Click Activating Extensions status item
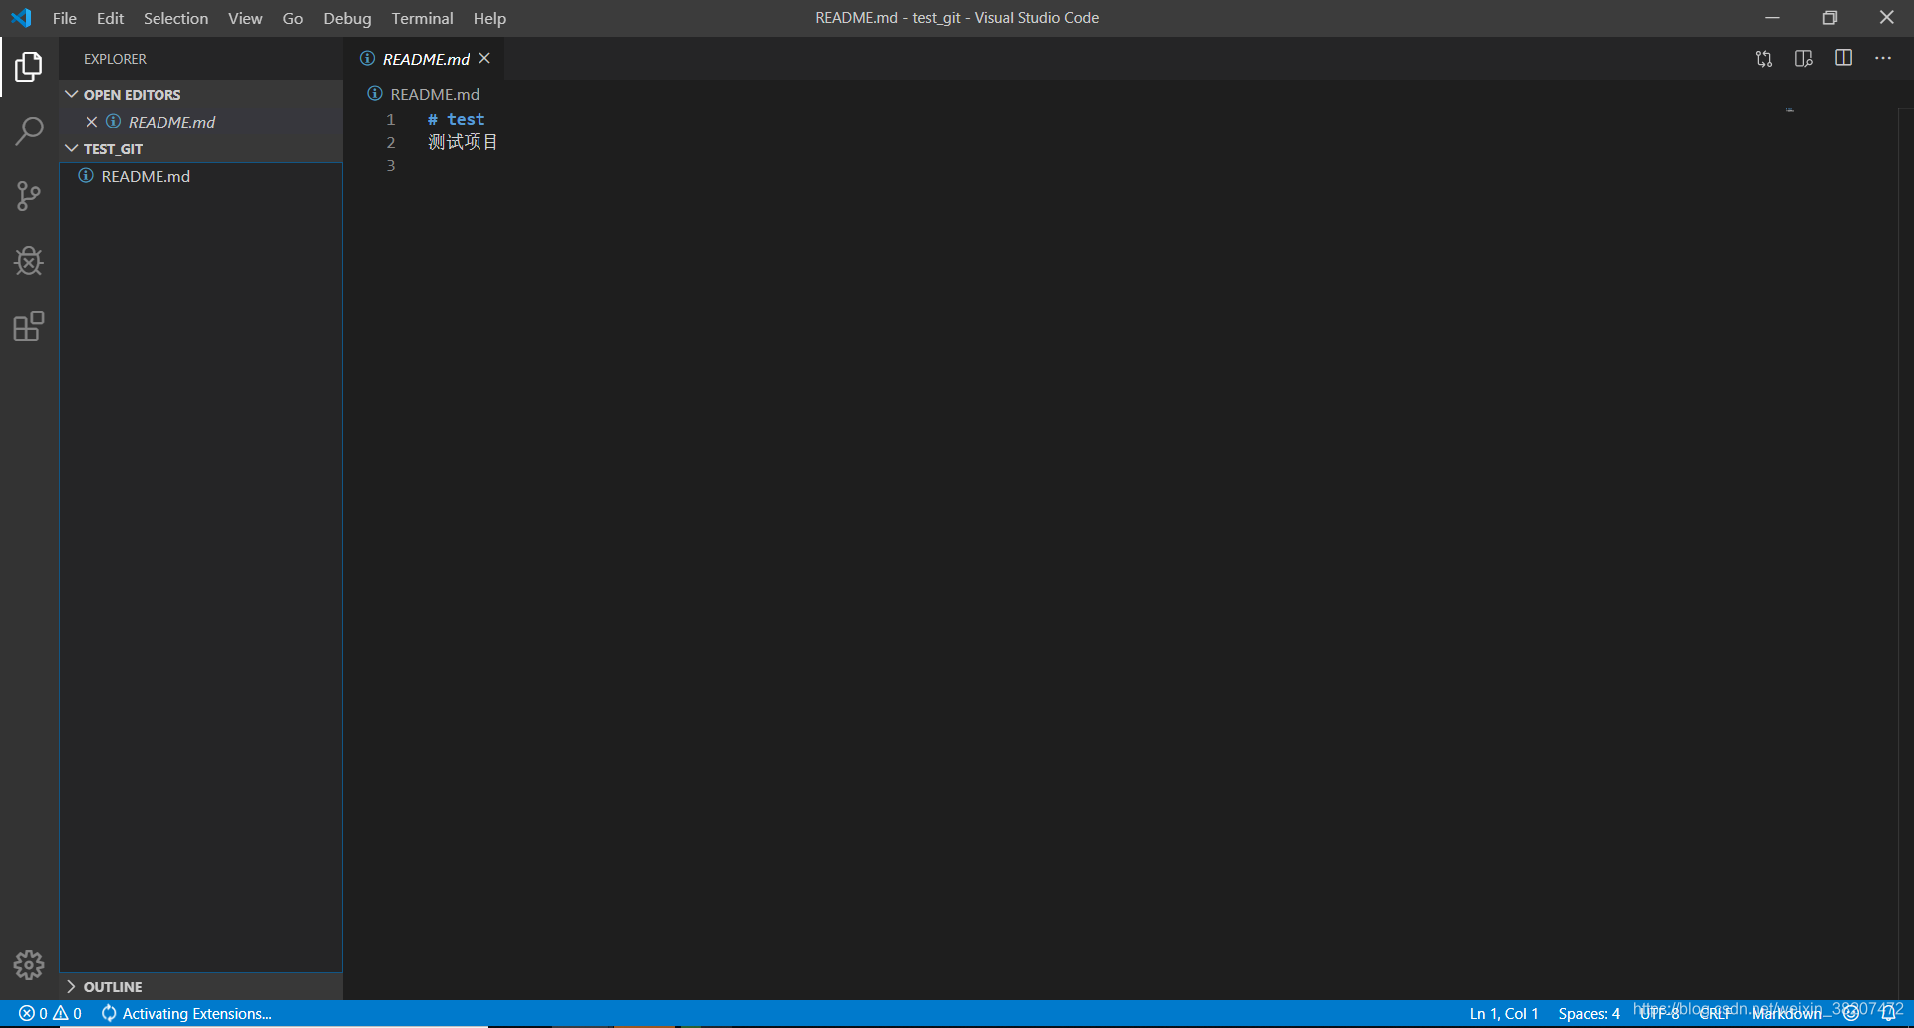The image size is (1914, 1028). pos(186,1013)
